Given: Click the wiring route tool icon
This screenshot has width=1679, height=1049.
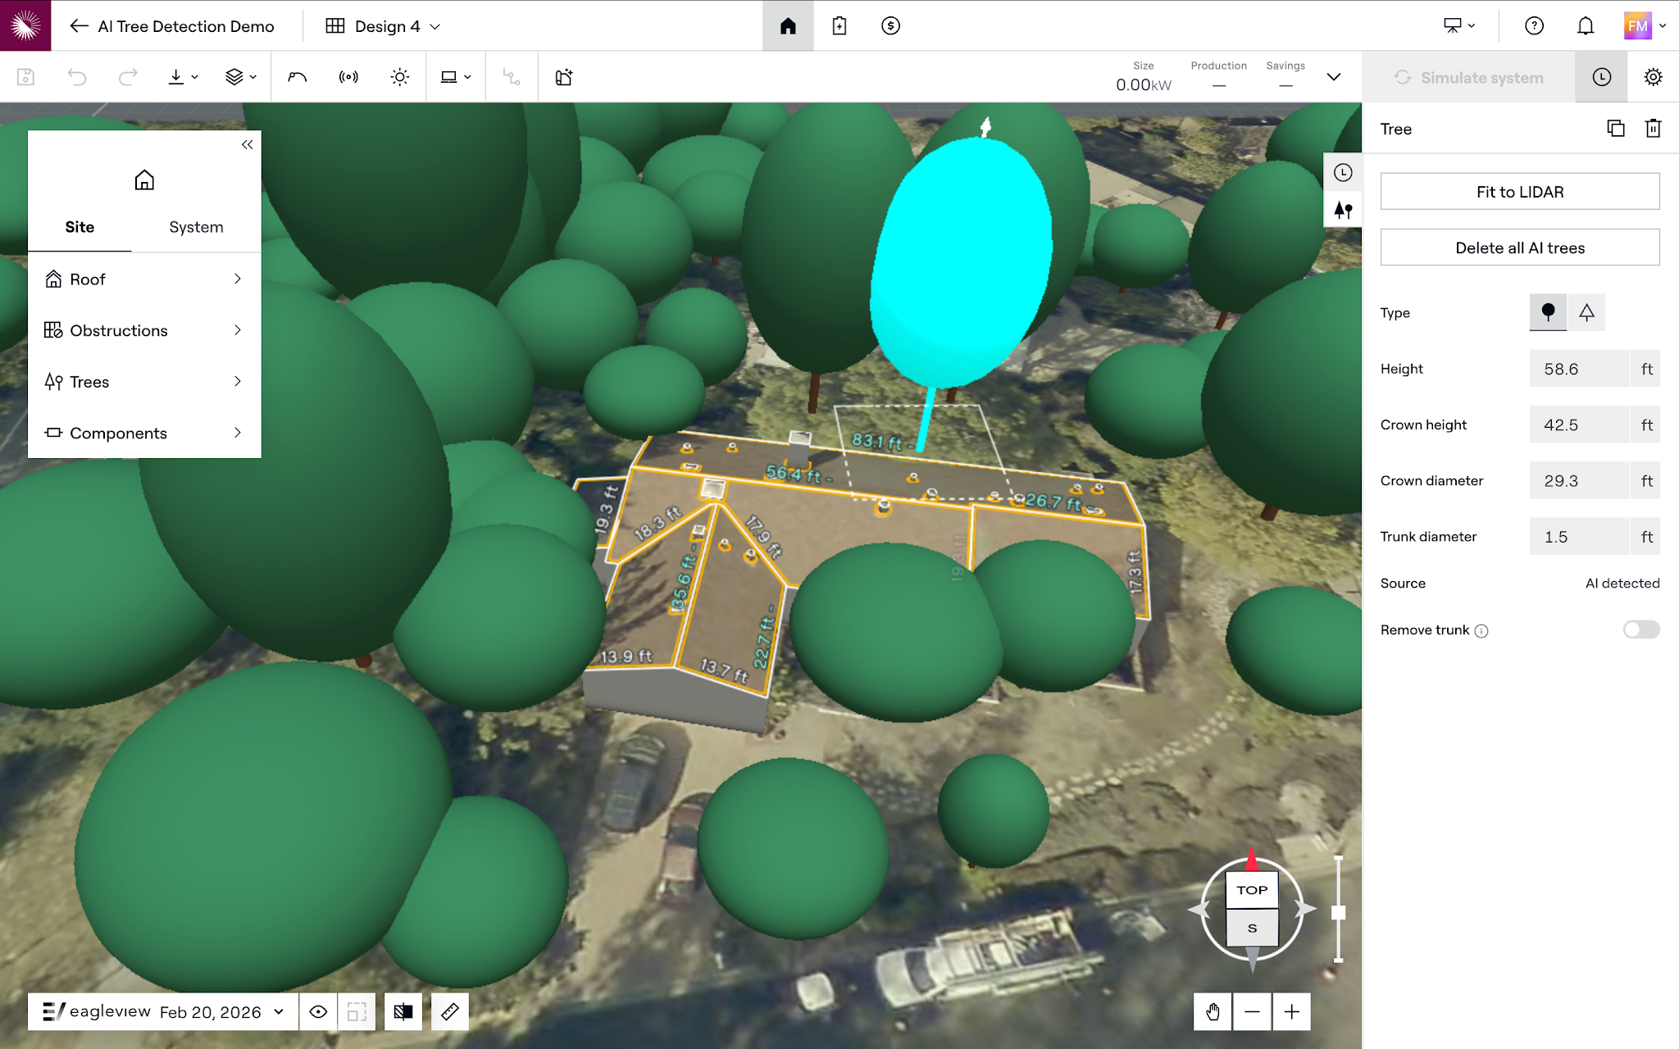Looking at the screenshot, I should [x=512, y=77].
